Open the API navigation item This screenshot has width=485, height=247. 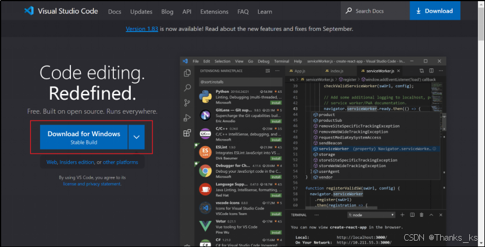187,12
